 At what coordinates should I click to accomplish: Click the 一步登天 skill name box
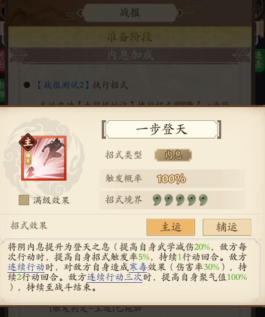click(161, 129)
